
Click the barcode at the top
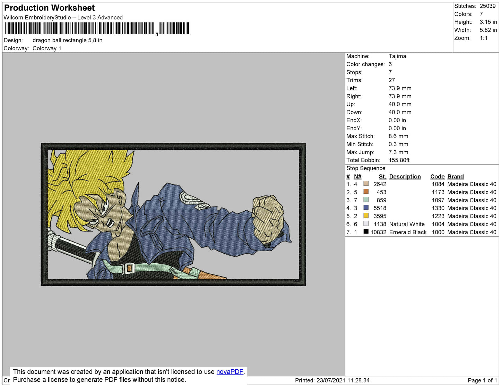click(x=97, y=28)
